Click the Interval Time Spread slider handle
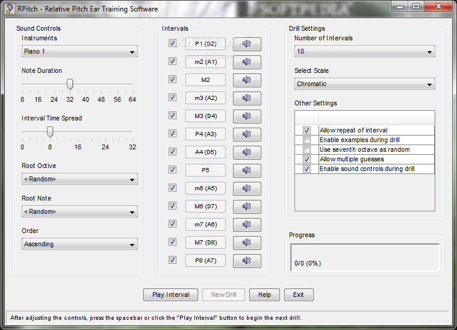The width and height of the screenshot is (457, 330). [x=50, y=131]
